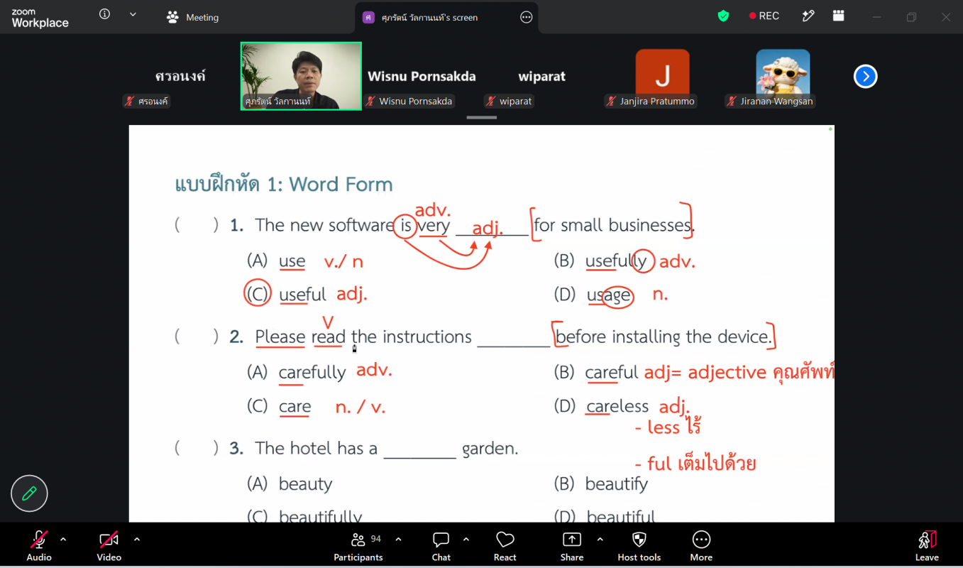Open the React emoji menu
This screenshot has width=963, height=568.
click(x=505, y=546)
